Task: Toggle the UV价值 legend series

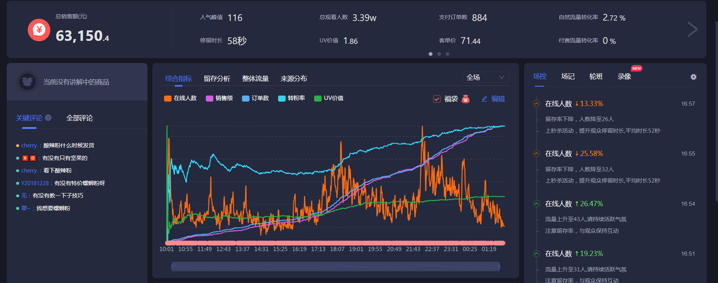Action: (x=329, y=98)
